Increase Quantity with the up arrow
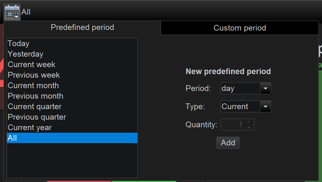Screen dimensions: 322x182 249,122
